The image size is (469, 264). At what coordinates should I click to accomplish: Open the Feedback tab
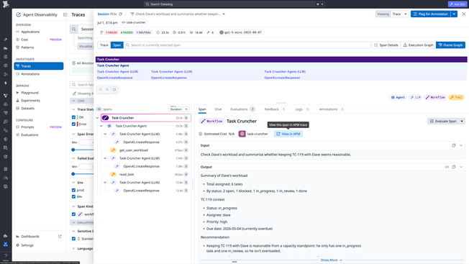point(275,109)
